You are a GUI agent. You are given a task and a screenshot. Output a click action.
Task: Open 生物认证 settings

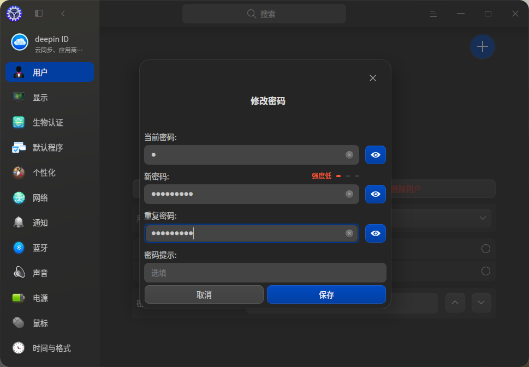point(50,122)
